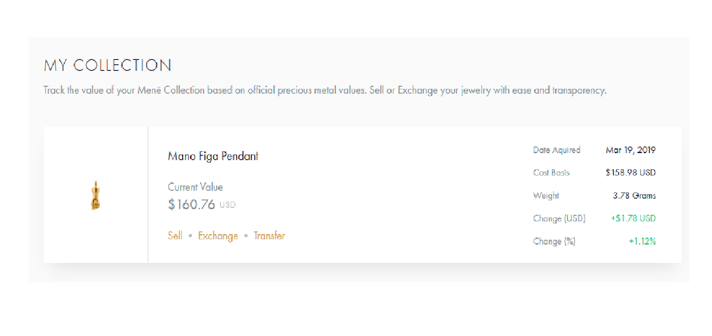Click the green +1.12% change value

coord(642,241)
